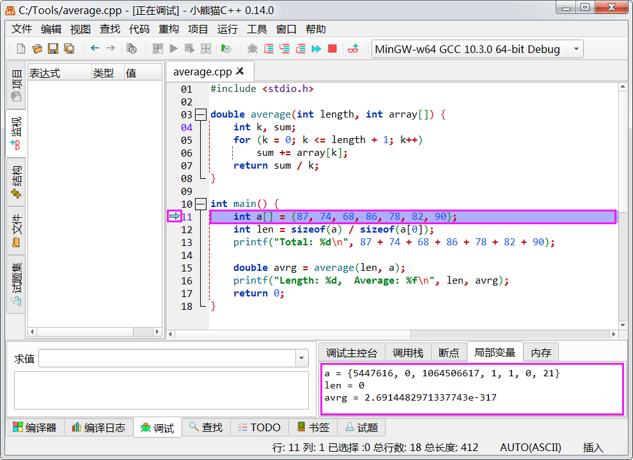Open the 文件 menu
The width and height of the screenshot is (633, 460).
(x=21, y=29)
